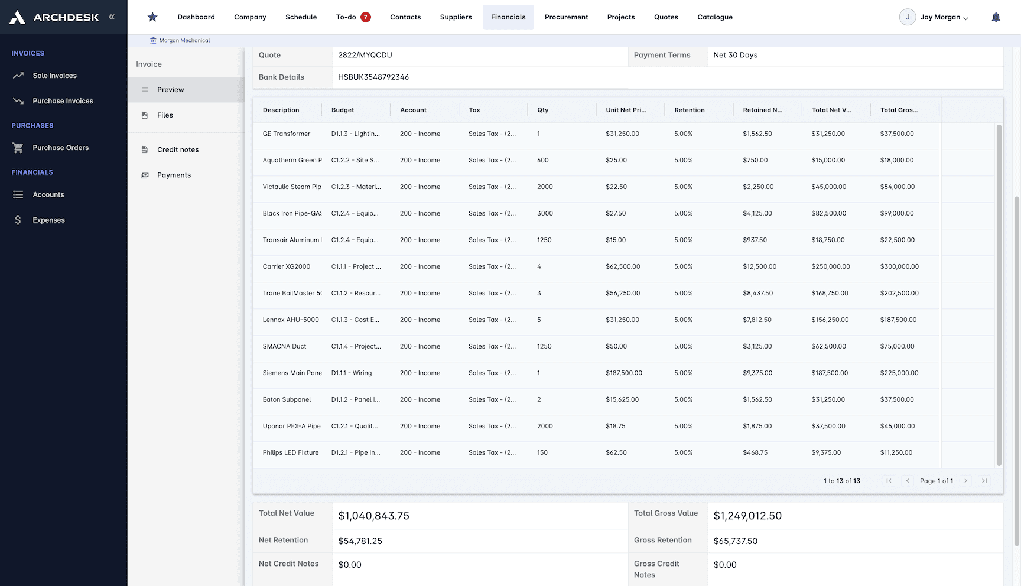
Task: Select the Expenses dollar icon
Action: pos(18,219)
